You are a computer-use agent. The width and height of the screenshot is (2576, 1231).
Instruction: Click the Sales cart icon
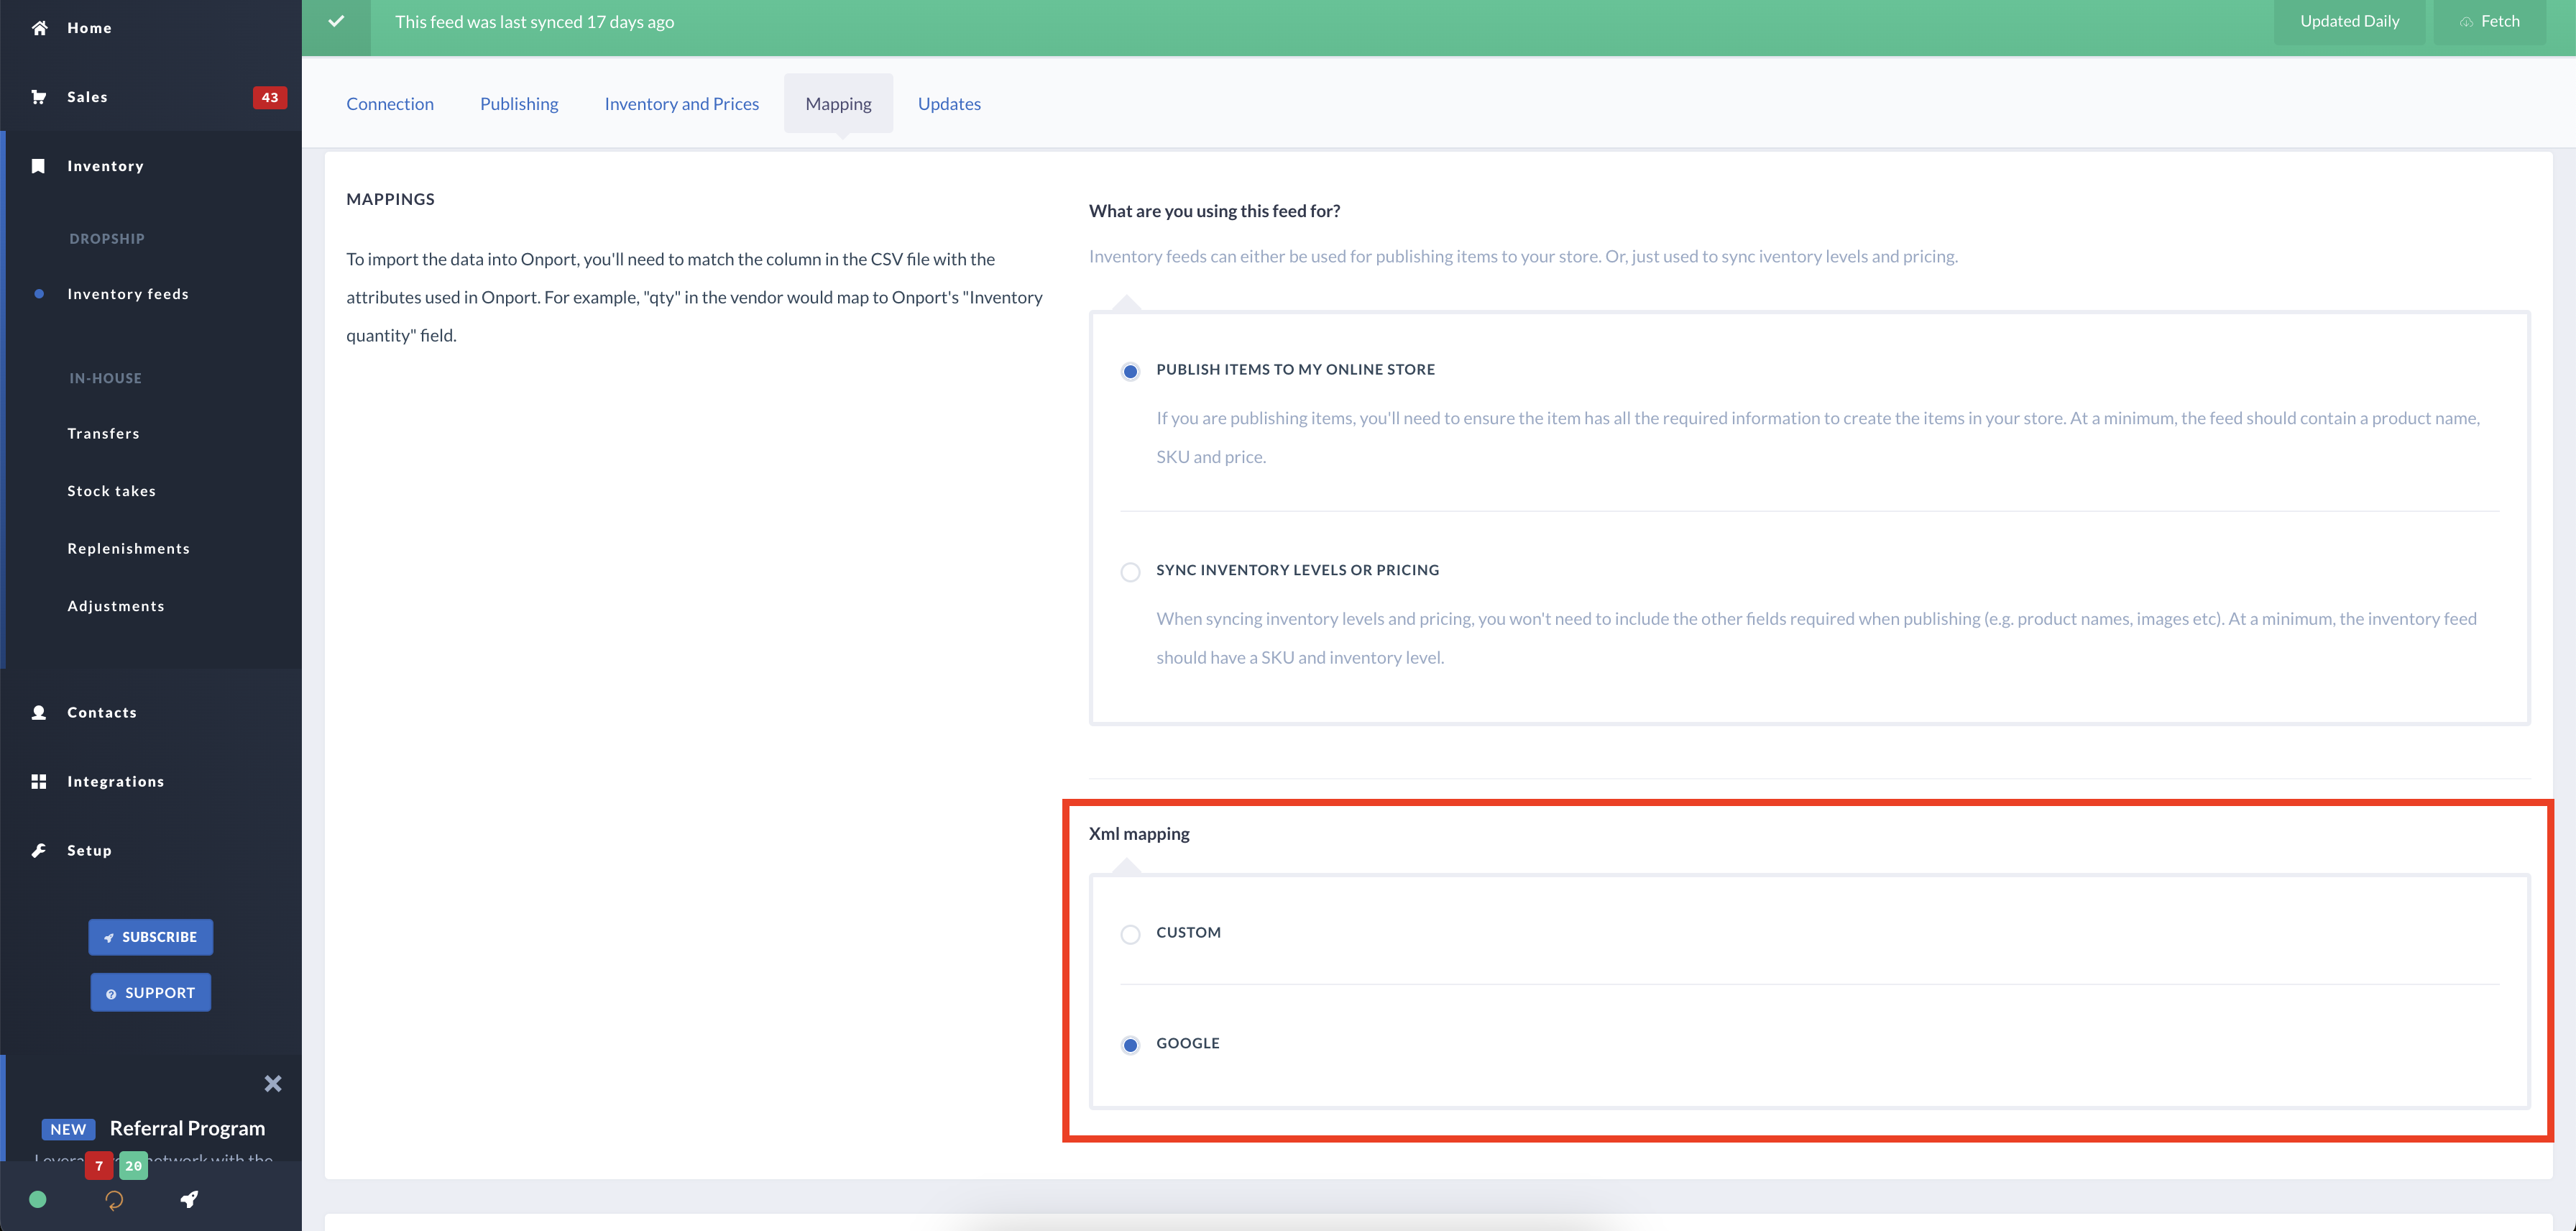(39, 97)
